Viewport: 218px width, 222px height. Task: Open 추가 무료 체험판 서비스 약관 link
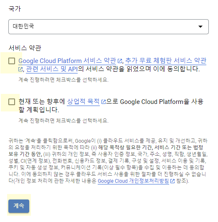(166, 61)
